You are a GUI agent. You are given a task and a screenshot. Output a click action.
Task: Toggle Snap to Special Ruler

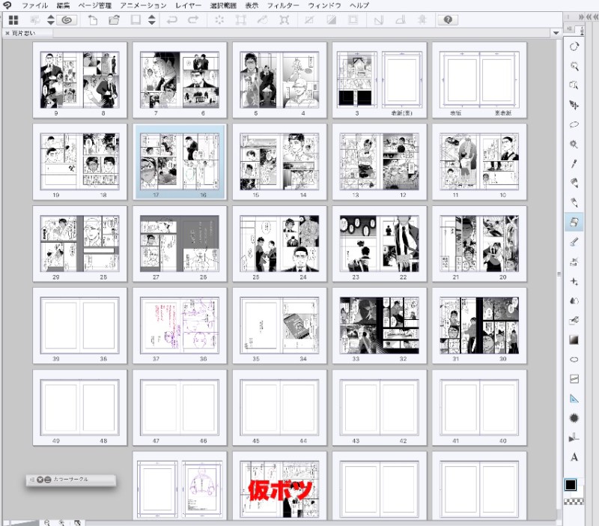(401, 20)
